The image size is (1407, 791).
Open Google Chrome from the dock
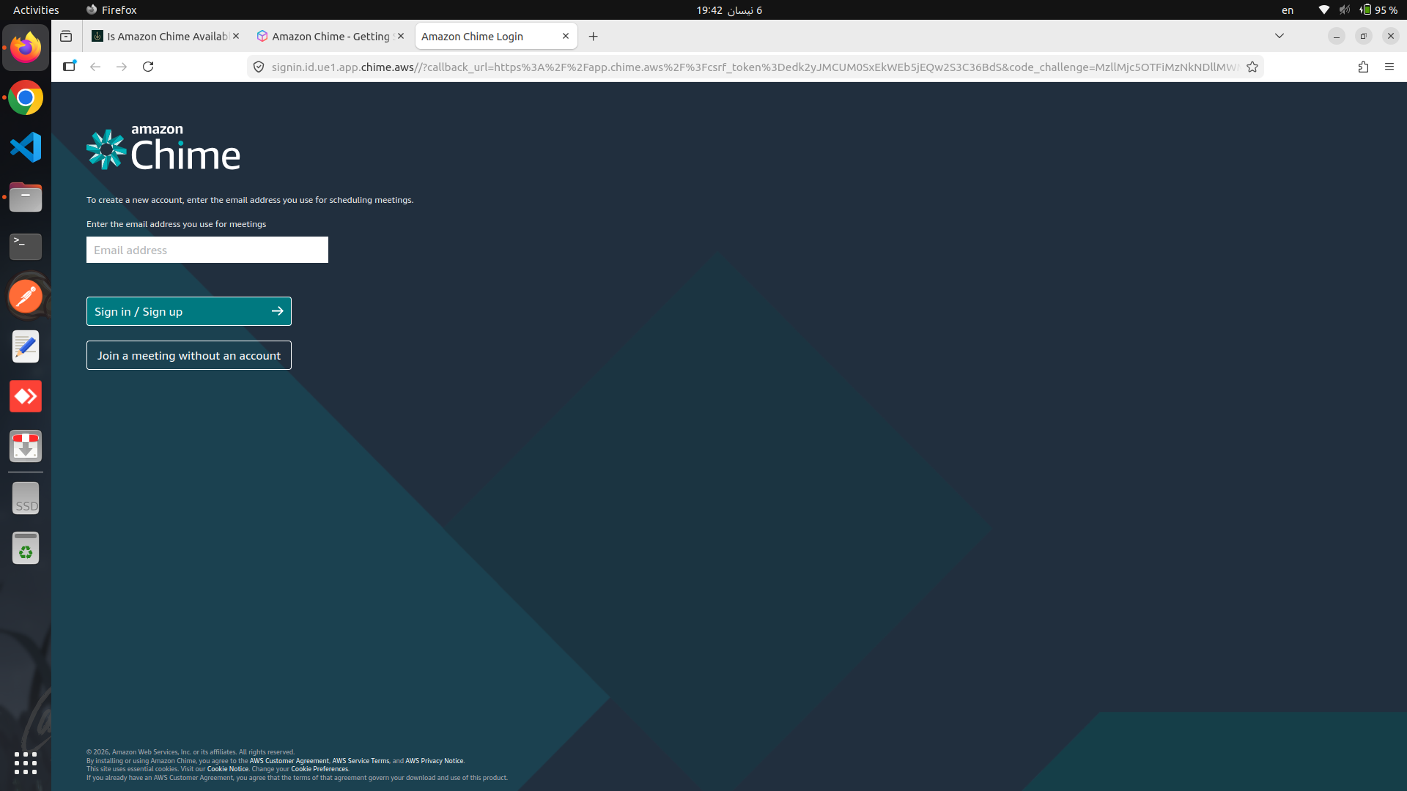point(26,97)
